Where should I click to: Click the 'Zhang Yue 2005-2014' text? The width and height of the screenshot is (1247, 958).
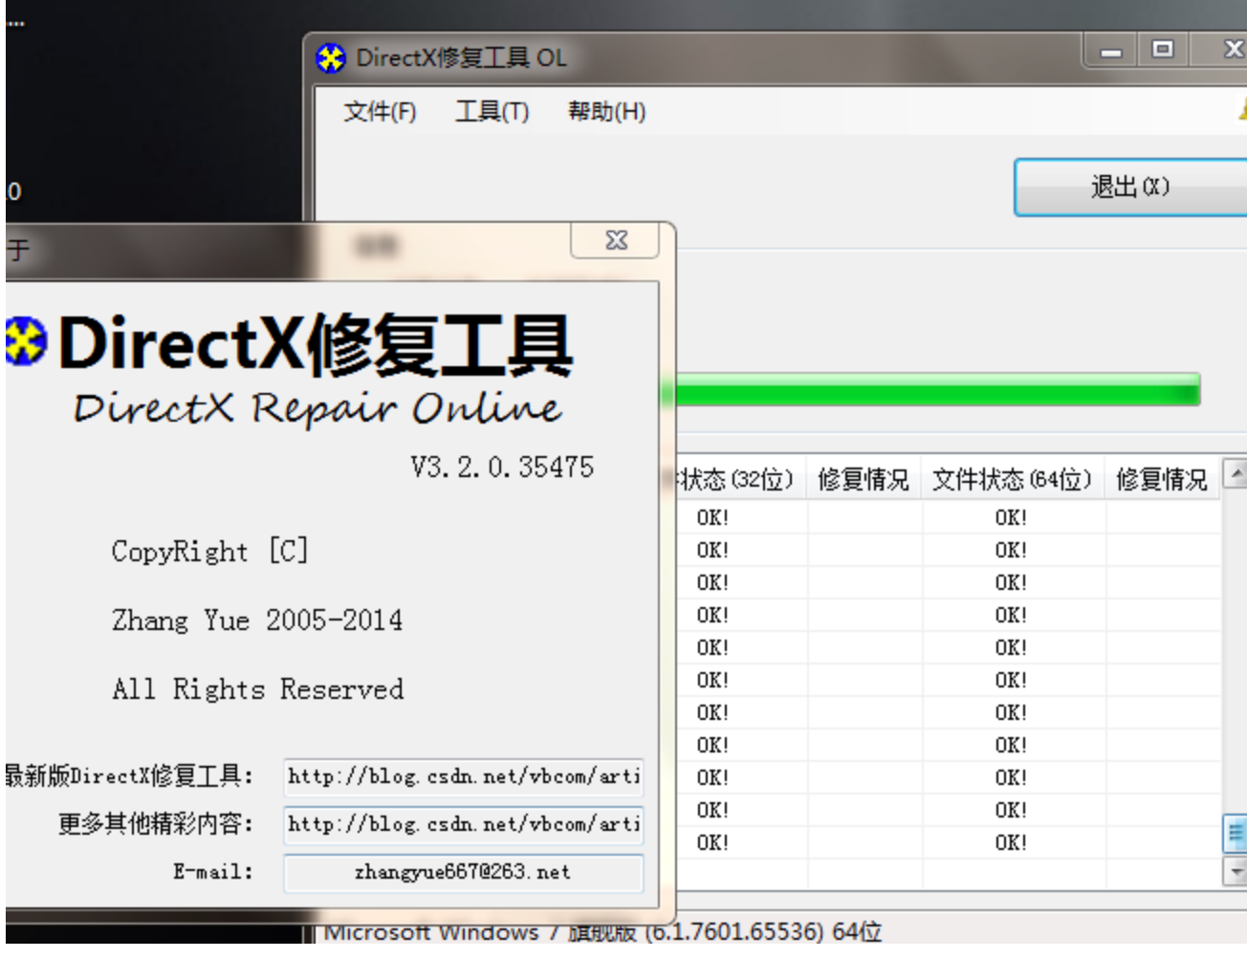[x=257, y=621]
